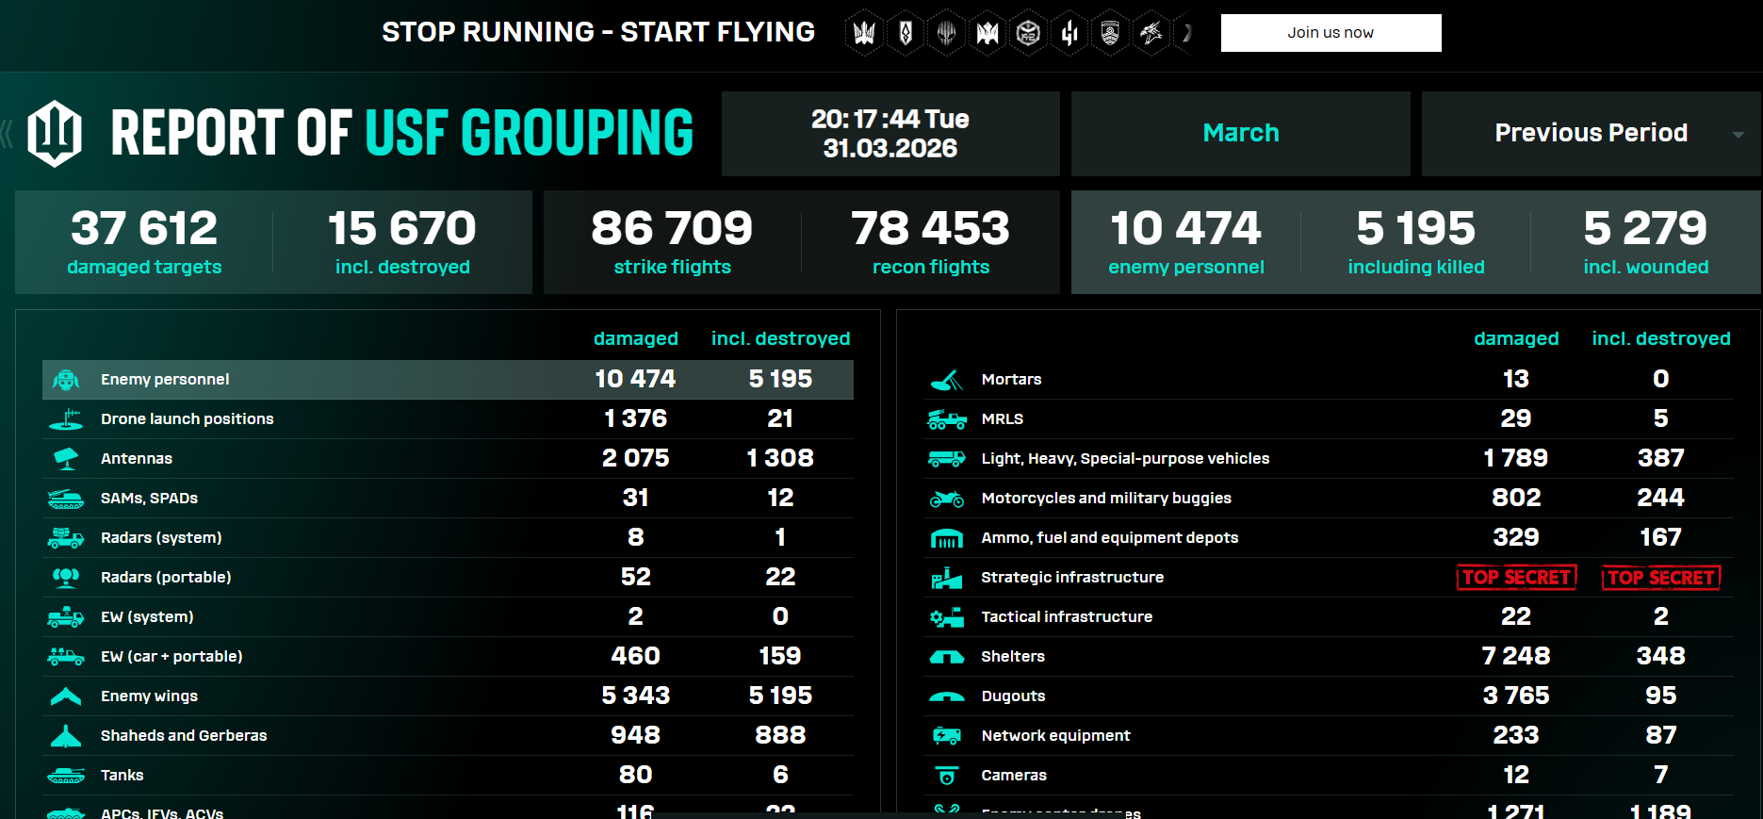1763x819 pixels.
Task: Click the Radars (portable) icon
Action: (66, 578)
